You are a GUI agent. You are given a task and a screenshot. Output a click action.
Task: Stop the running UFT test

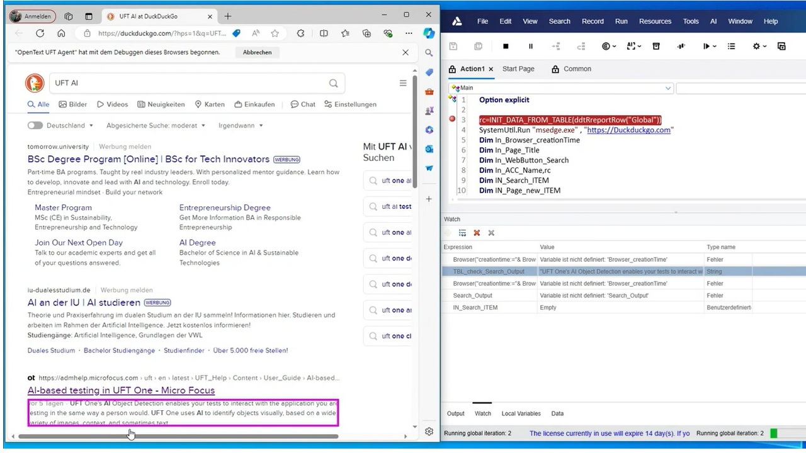click(x=506, y=47)
